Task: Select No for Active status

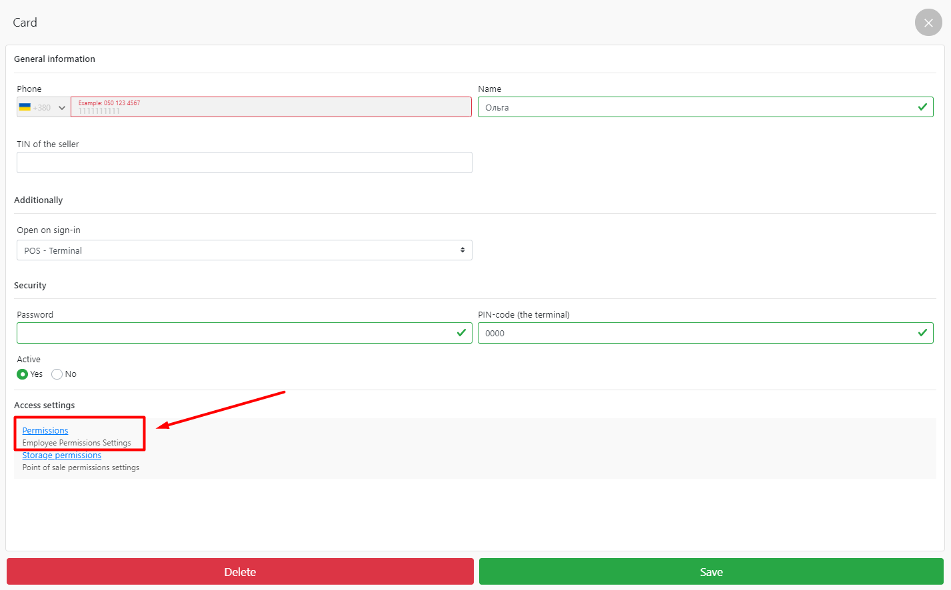Action: (57, 374)
